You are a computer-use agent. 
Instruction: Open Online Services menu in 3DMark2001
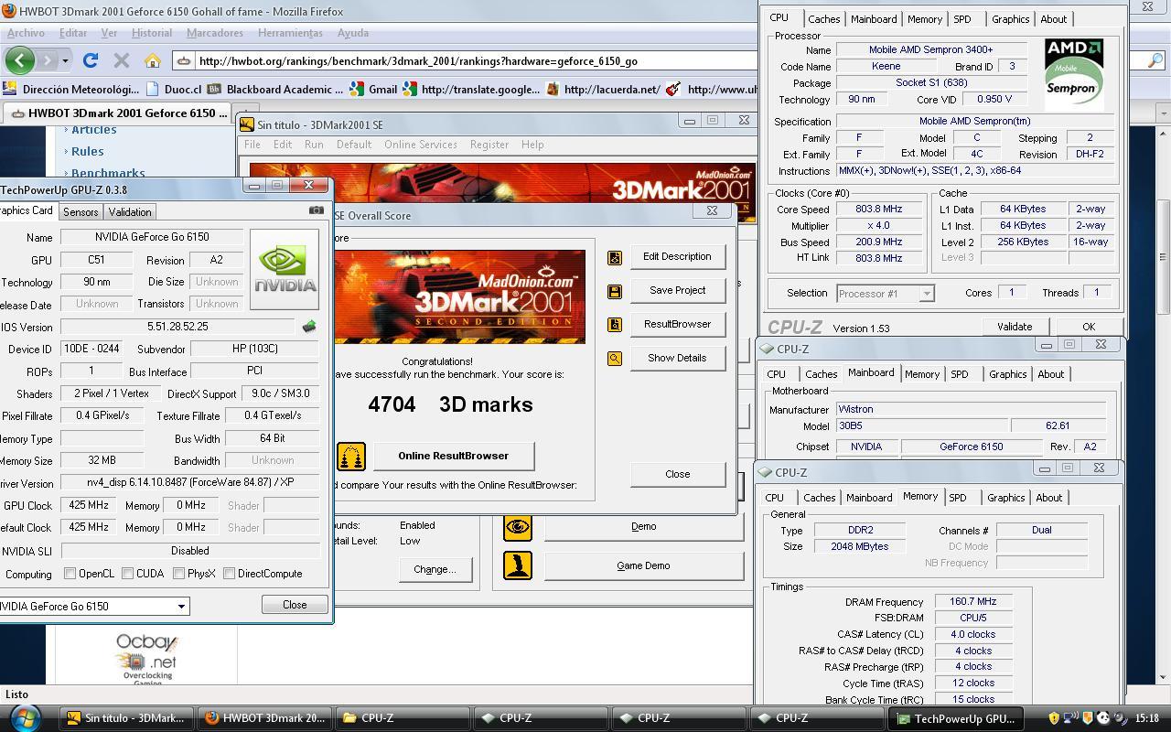click(421, 145)
